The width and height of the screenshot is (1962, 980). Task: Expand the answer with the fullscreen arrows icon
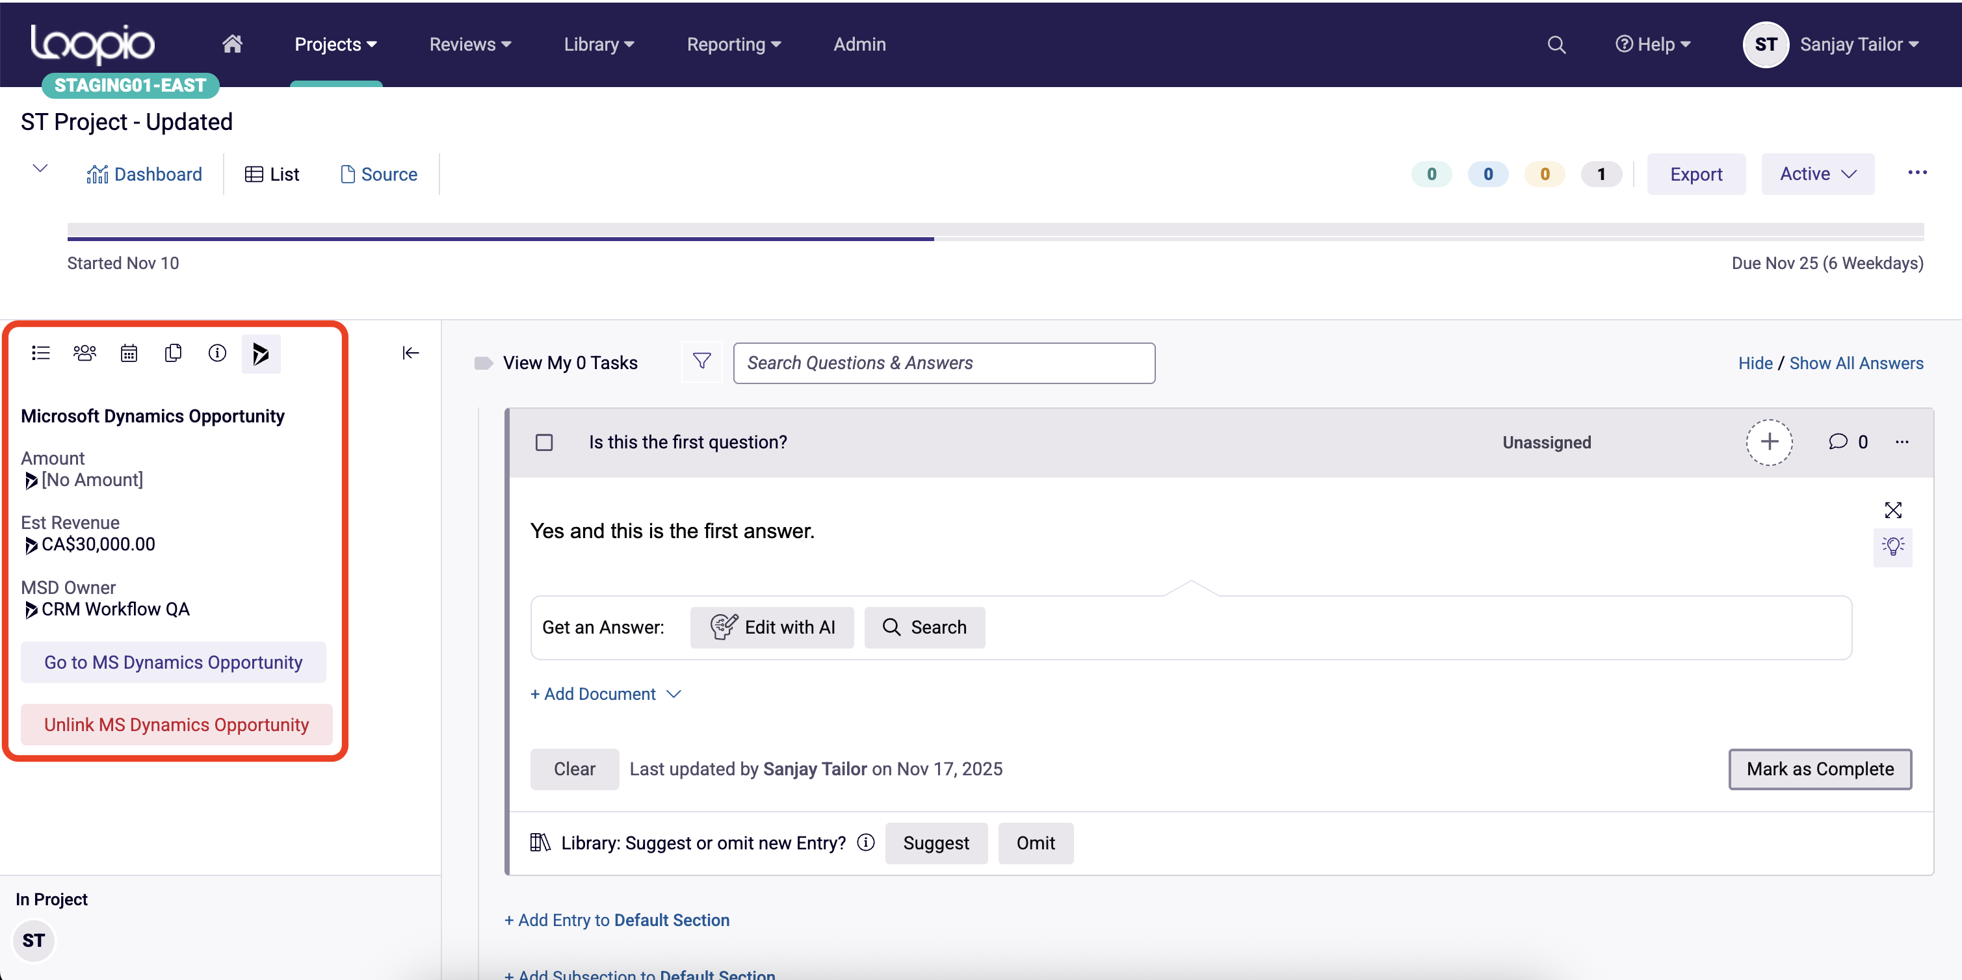click(1894, 510)
